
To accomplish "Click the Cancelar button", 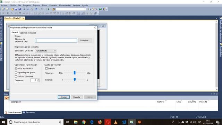I will [77, 97].
